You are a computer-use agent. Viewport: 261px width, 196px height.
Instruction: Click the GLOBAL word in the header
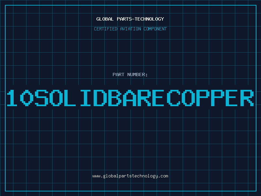tap(105, 19)
